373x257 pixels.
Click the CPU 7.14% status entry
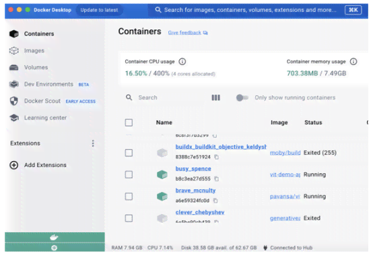click(x=160, y=248)
